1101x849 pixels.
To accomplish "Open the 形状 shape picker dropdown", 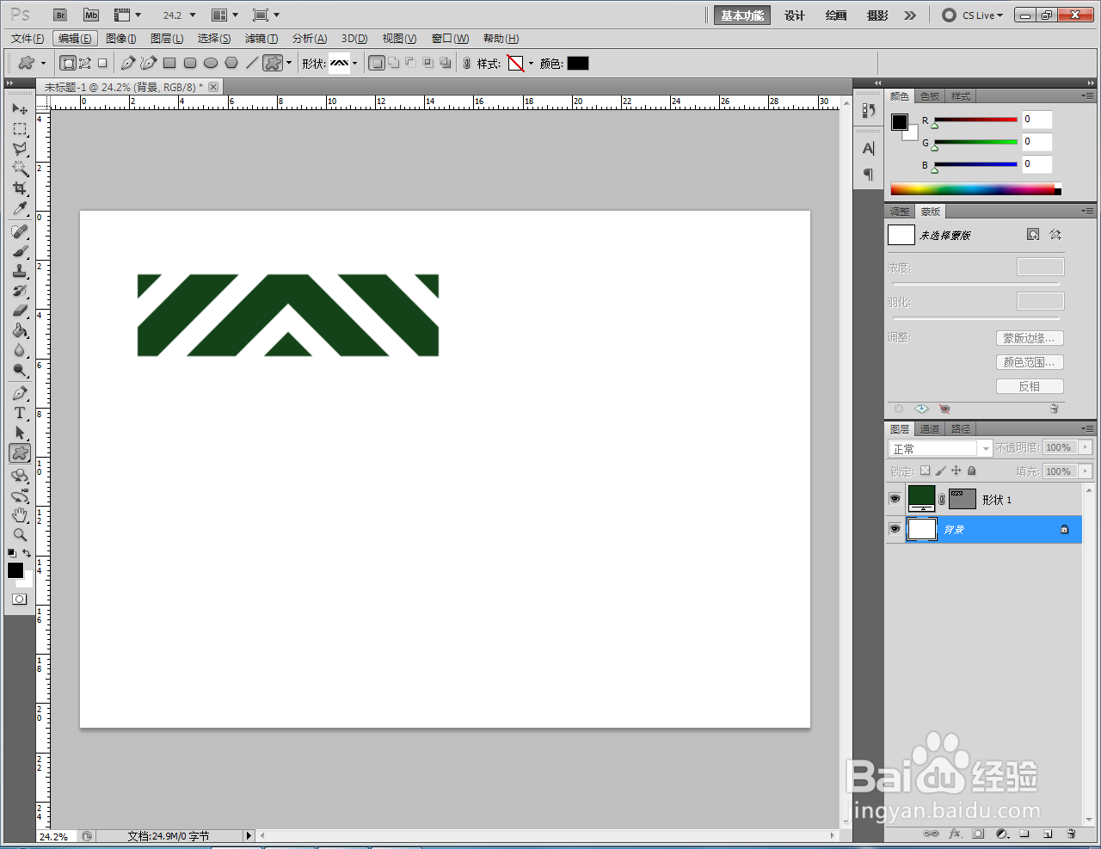I will coord(354,64).
